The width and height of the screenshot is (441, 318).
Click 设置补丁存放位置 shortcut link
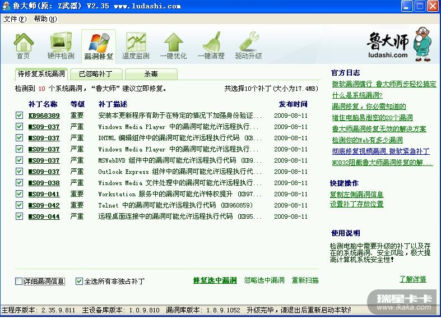[356, 204]
